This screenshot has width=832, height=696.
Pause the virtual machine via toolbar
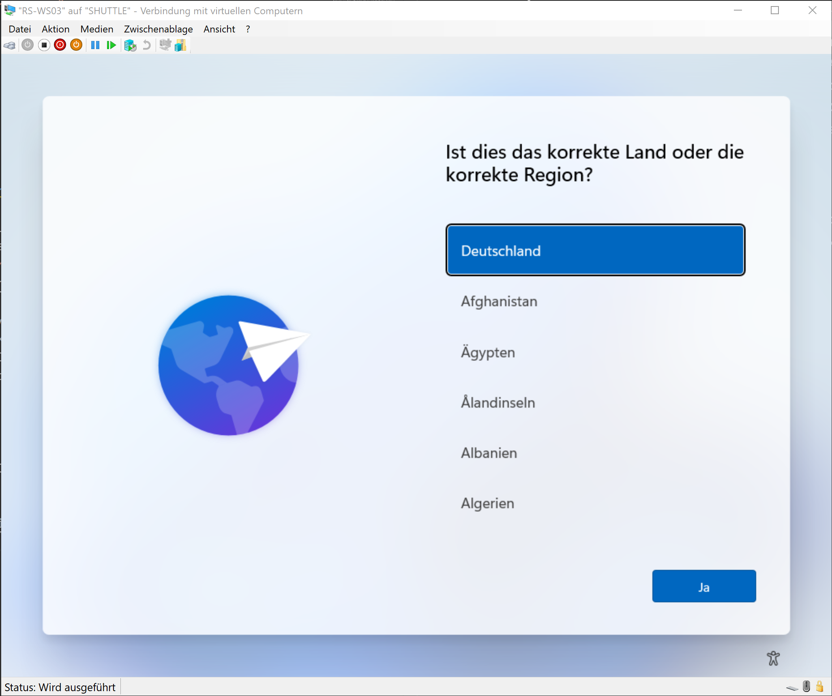[x=96, y=45]
